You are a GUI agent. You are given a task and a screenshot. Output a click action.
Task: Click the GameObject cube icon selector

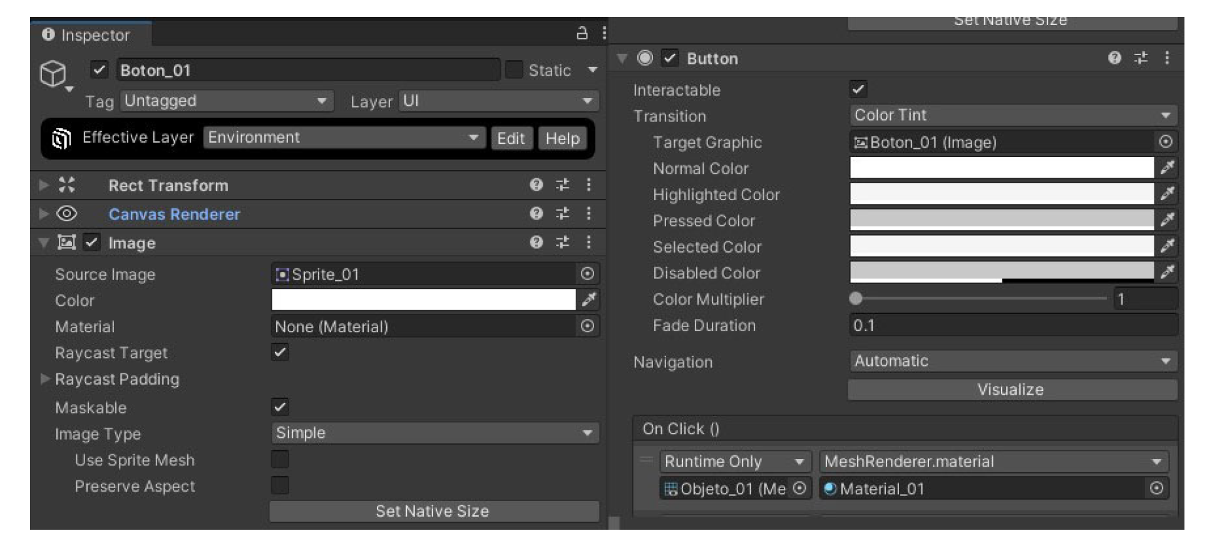54,74
